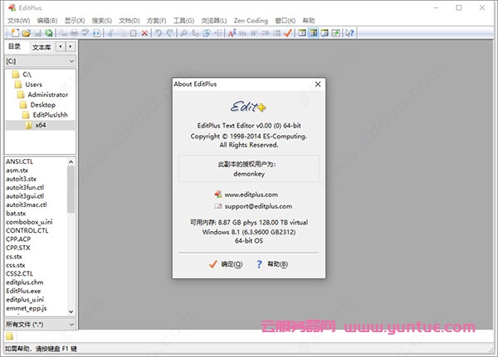Screen dimensions: 498x357
Task: Click the 帮助(B) button in About dialog
Action: coord(271,264)
